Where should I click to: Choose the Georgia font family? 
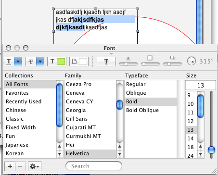click(90, 110)
